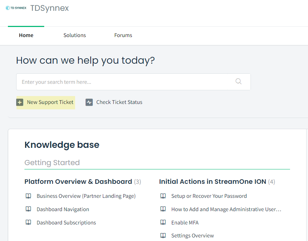Focus the search term input field
The width and height of the screenshot is (308, 241).
click(133, 82)
